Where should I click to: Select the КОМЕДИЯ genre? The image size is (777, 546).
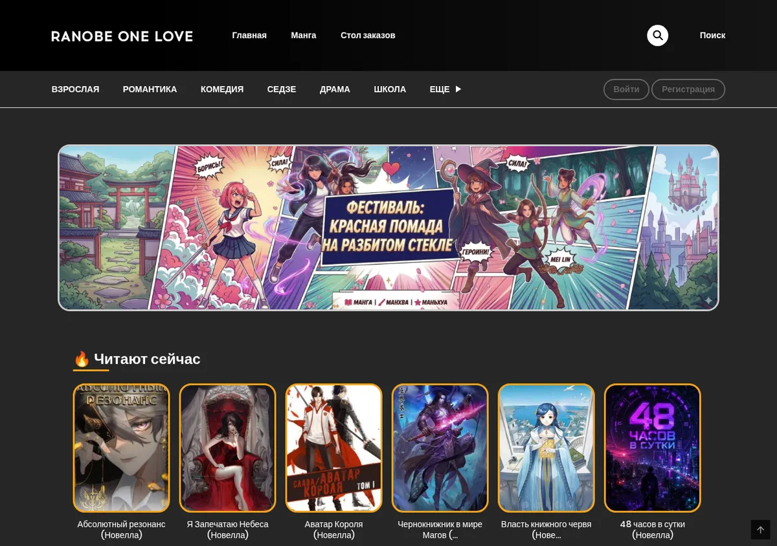222,89
